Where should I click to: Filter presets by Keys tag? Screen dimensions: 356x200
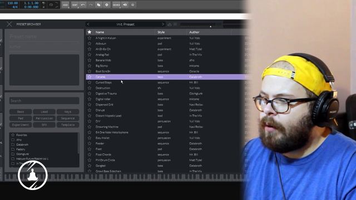coord(68,112)
